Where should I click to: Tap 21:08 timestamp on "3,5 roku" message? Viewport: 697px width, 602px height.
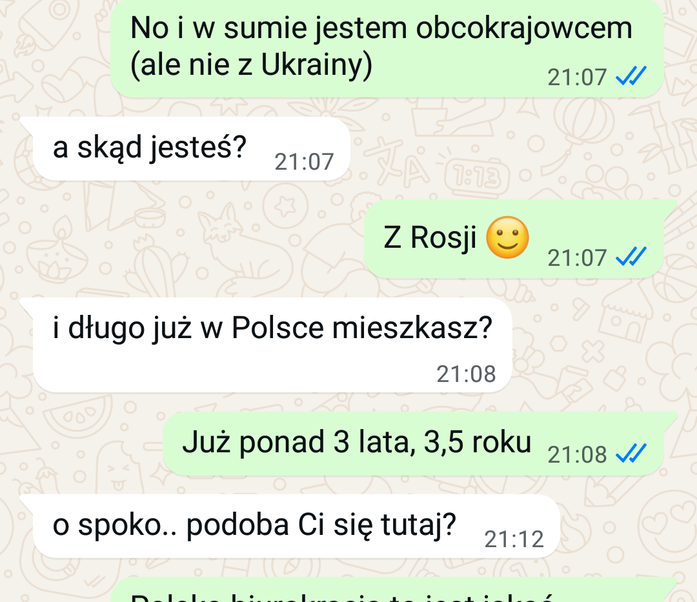coord(576,454)
